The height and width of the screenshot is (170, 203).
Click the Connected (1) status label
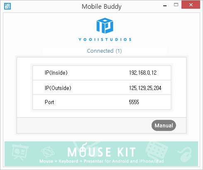pyautogui.click(x=104, y=51)
